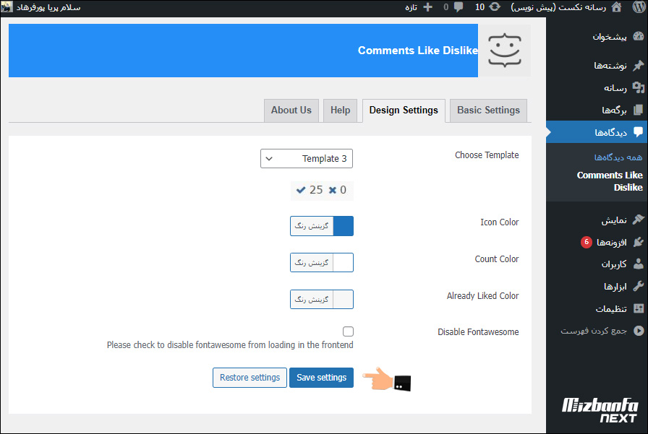Click the Users person icon (کاربران)
Screen dimensions: 648x434
click(x=639, y=264)
